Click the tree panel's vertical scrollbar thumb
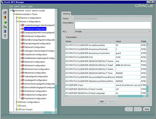The width and height of the screenshot is (156, 119). click(56, 48)
